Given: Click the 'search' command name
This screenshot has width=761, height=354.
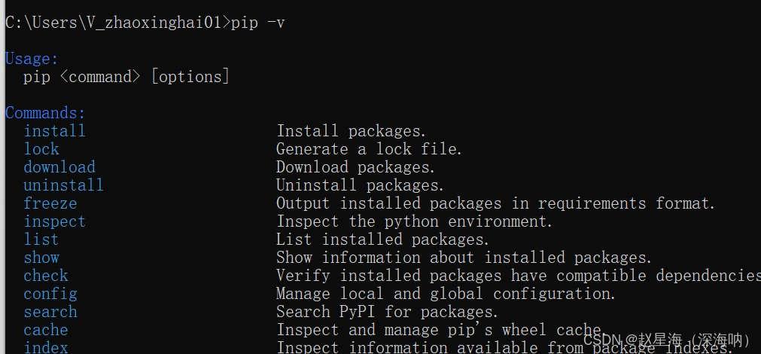Looking at the screenshot, I should [50, 312].
